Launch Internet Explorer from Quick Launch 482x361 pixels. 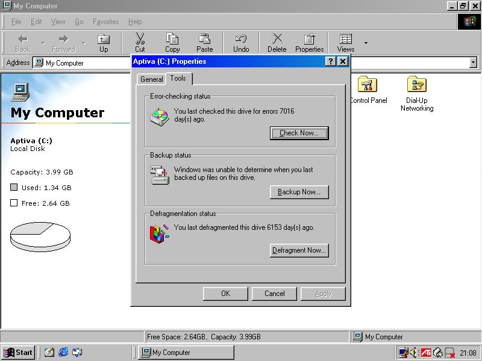[x=63, y=352]
